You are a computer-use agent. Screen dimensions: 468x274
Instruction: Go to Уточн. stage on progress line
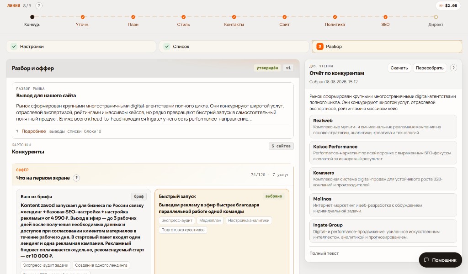click(83, 17)
